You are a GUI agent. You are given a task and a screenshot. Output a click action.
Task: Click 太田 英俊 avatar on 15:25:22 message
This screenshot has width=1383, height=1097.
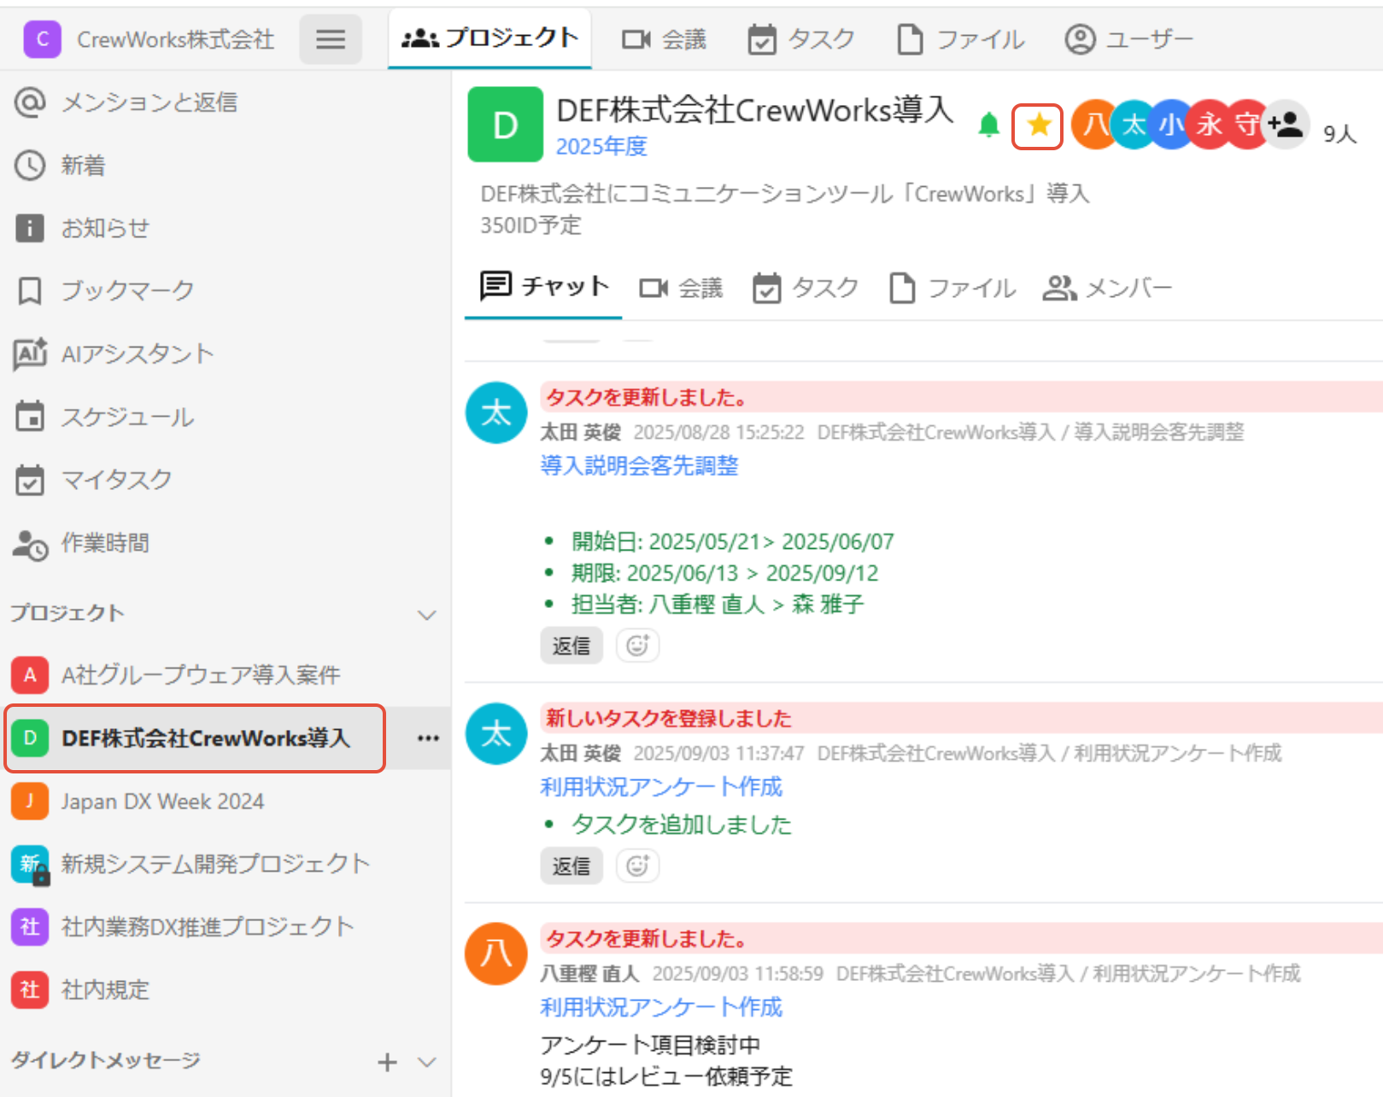click(496, 413)
